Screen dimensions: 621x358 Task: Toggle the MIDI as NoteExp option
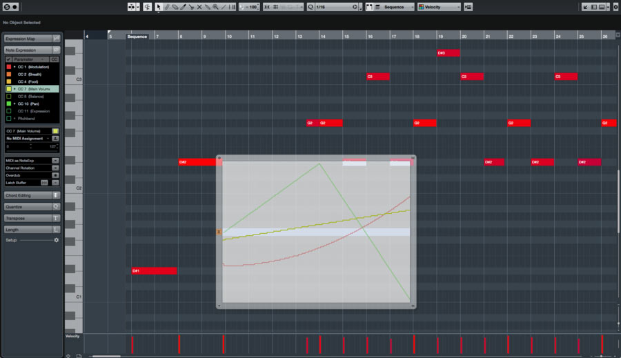(x=55, y=161)
